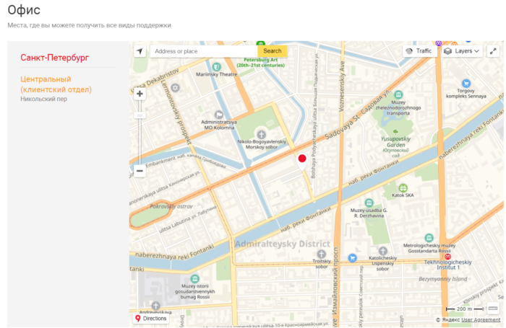Click the red office location marker

pyautogui.click(x=302, y=159)
